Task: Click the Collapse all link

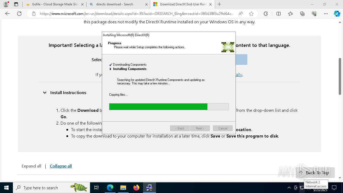Action: (x=61, y=166)
